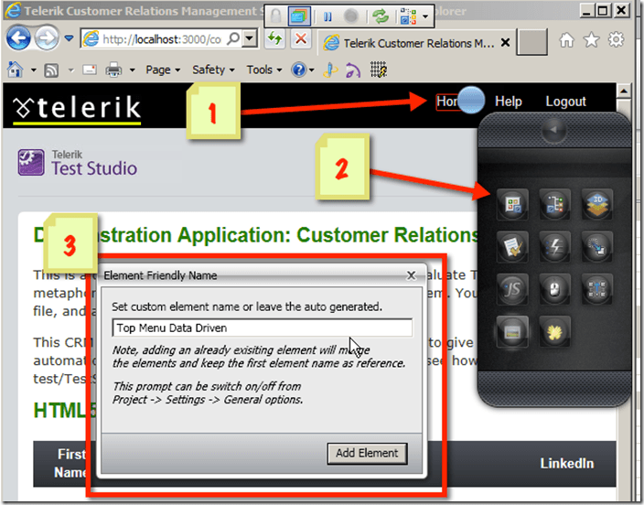Expand the RSS feeds dropdown arrow
The height and width of the screenshot is (505, 644).
71,70
